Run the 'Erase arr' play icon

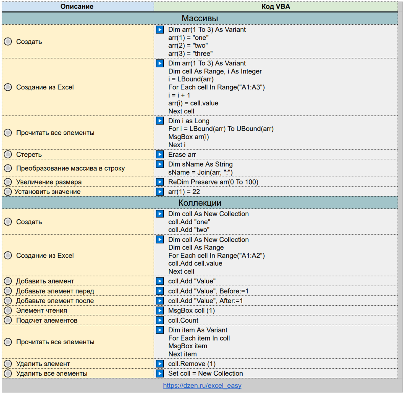coord(160,154)
